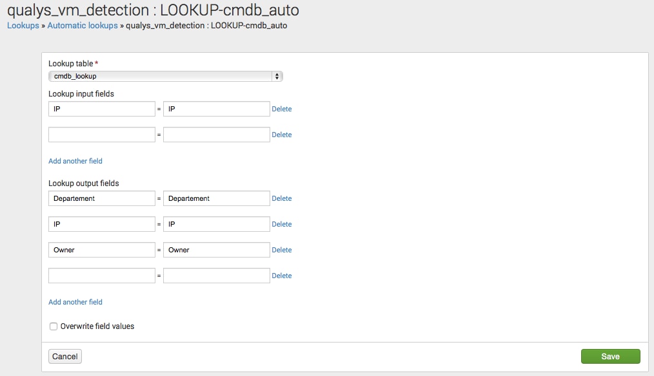Delete the Departement output field row
Screen dimensions: 654x376
pyautogui.click(x=281, y=198)
